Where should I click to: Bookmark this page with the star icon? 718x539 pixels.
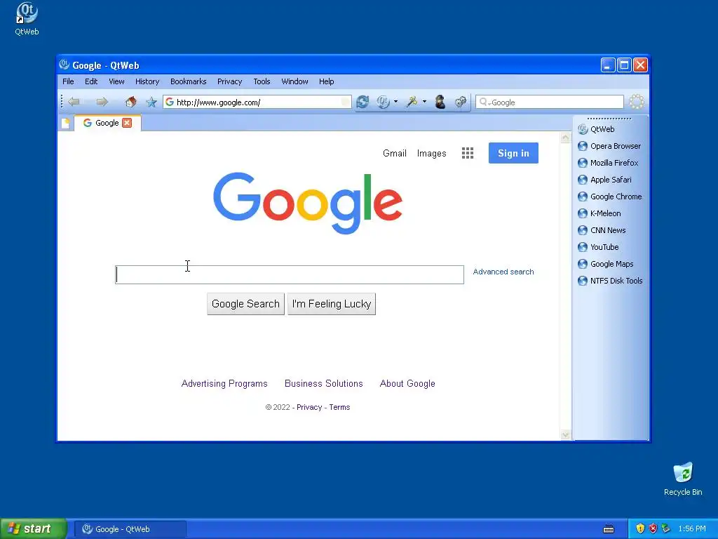(x=151, y=102)
